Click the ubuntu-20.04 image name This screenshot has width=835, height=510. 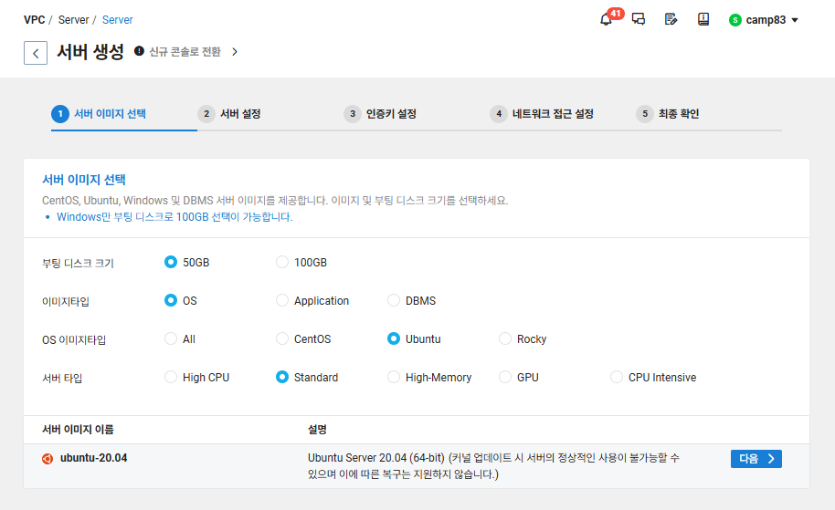94,458
